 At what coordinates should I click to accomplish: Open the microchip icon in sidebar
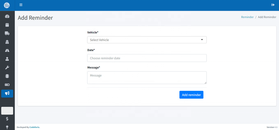pyautogui.click(x=7, y=76)
